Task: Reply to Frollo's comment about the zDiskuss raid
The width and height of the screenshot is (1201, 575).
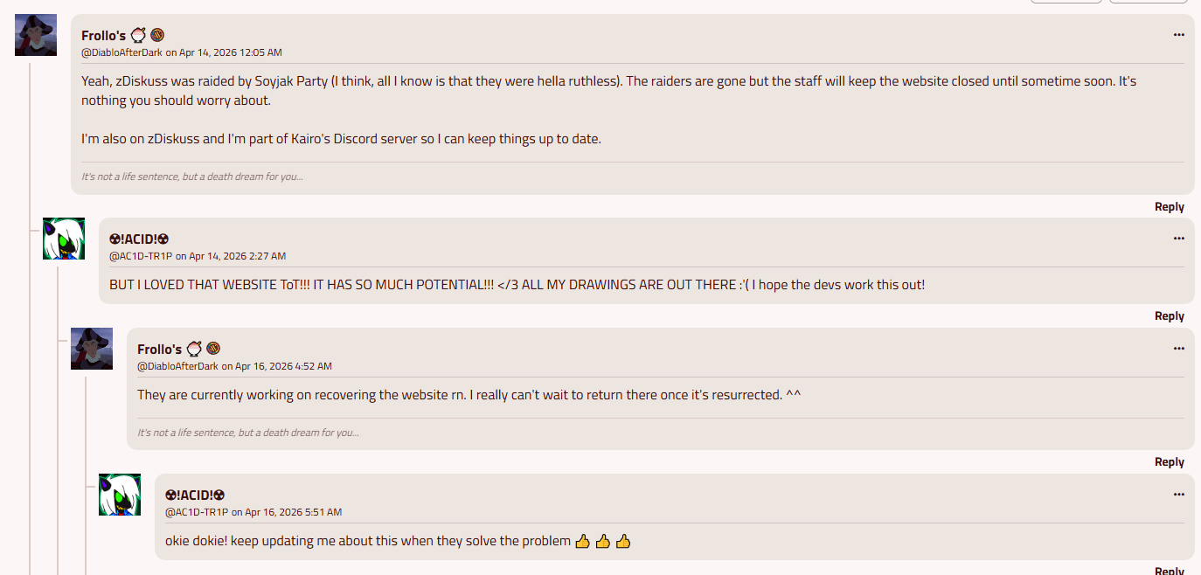Action: point(1169,207)
